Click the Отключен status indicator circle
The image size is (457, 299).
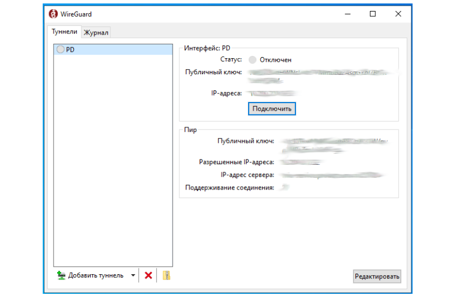252,60
